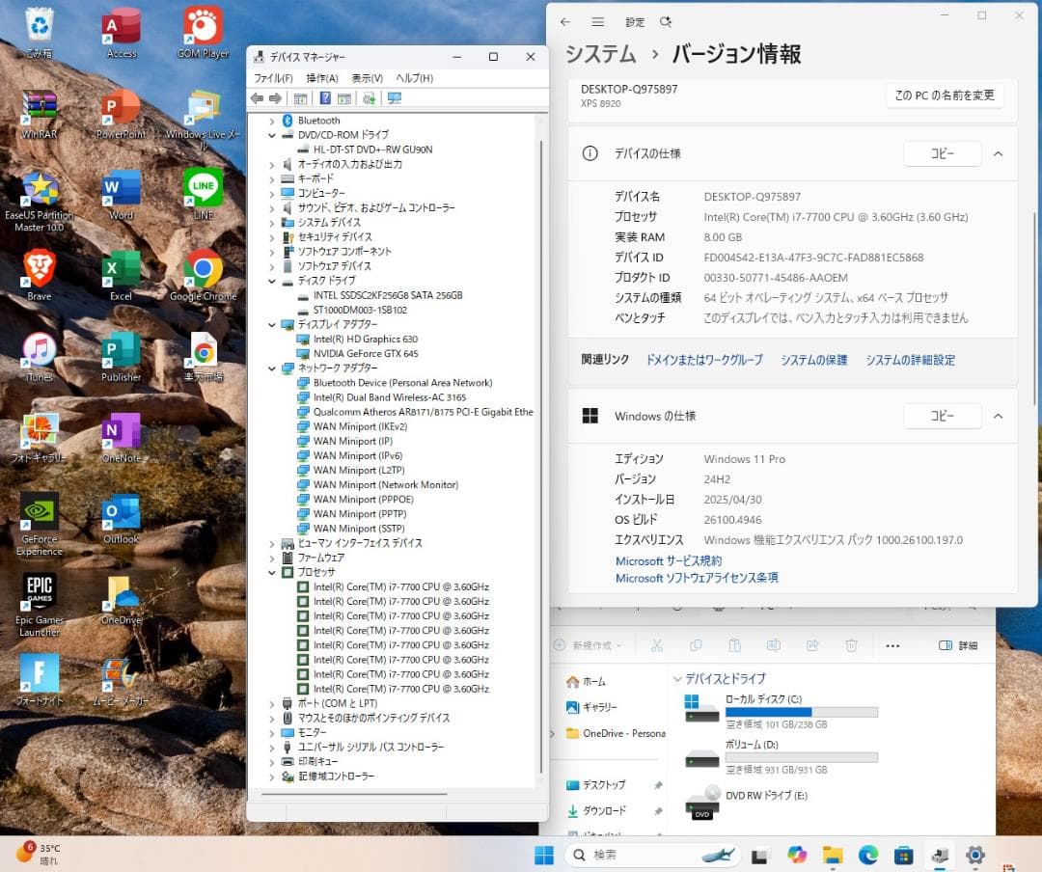The width and height of the screenshot is (1042, 872).
Task: Collapse the デバイスの仕様 section in Settings
Action: pos(998,153)
